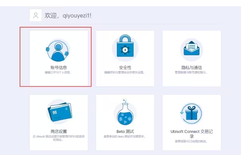
Task: Open the credit card 商店设置 icon
Action: tap(59, 112)
